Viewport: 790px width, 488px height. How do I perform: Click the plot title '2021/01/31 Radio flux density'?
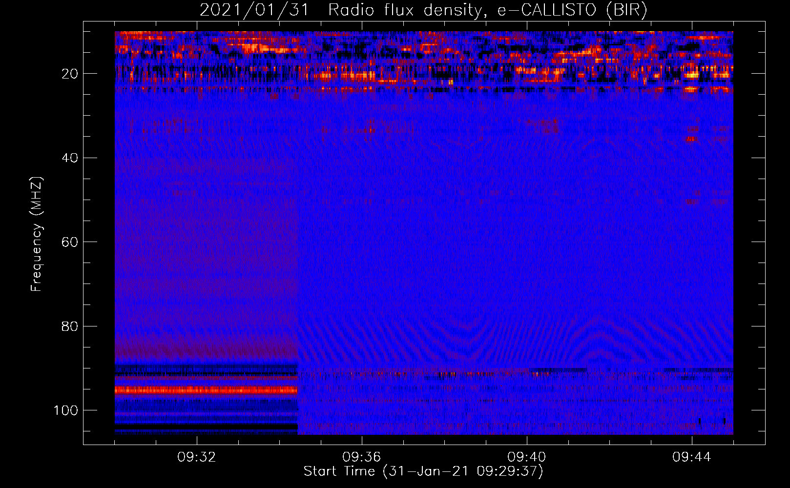click(423, 10)
